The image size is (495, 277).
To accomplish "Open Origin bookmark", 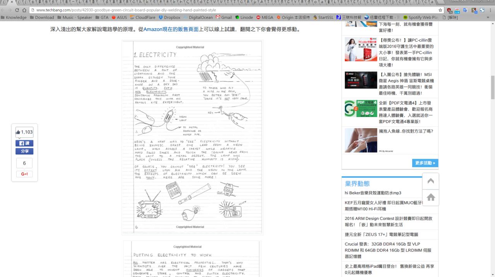I will click(293, 17).
